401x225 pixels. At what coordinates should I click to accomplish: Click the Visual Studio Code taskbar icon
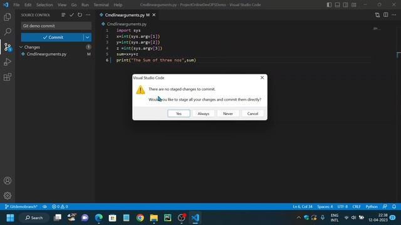(195, 218)
